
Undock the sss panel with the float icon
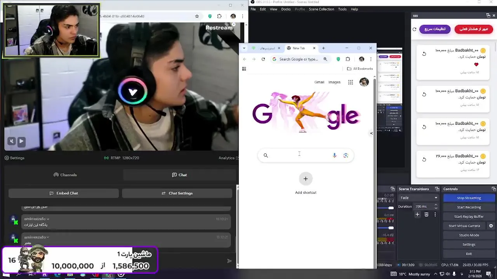488,15
